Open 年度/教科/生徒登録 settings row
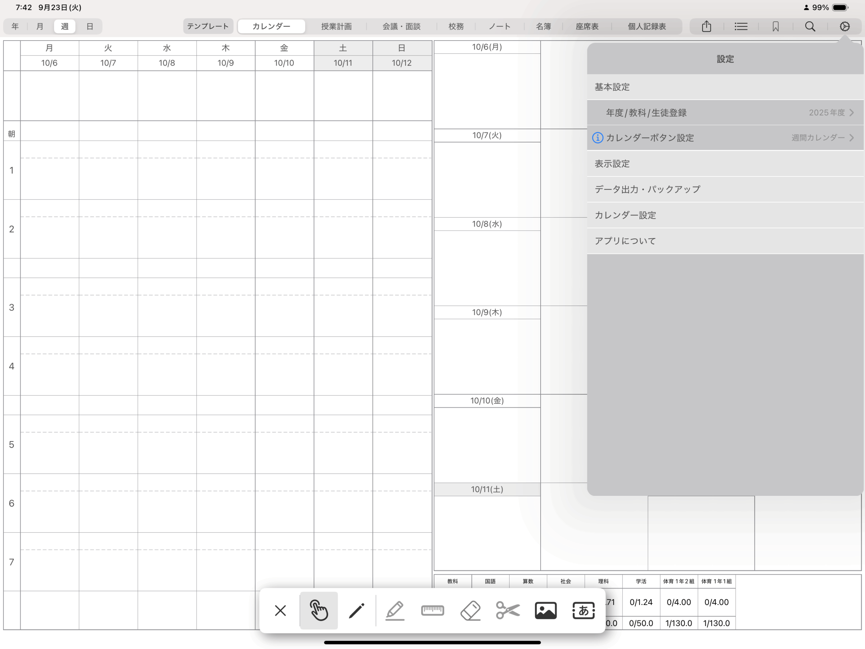Screen dimensions: 865x649 [x=725, y=113]
